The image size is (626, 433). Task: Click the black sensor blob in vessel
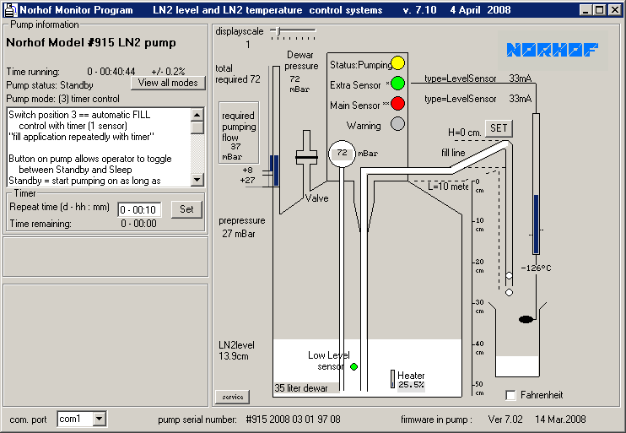click(526, 319)
